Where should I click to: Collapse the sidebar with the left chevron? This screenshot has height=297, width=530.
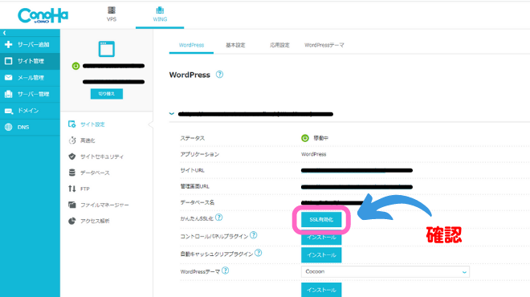pyautogui.click(x=4, y=33)
